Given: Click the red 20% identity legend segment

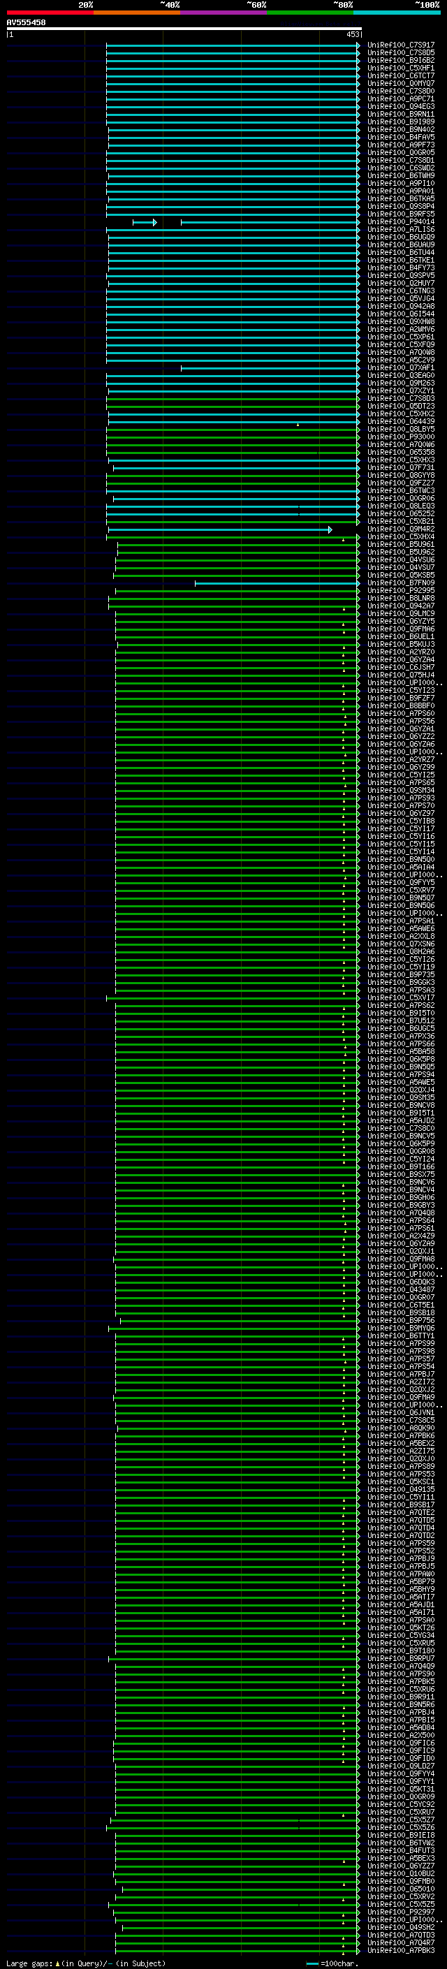Looking at the screenshot, I should [x=50, y=13].
